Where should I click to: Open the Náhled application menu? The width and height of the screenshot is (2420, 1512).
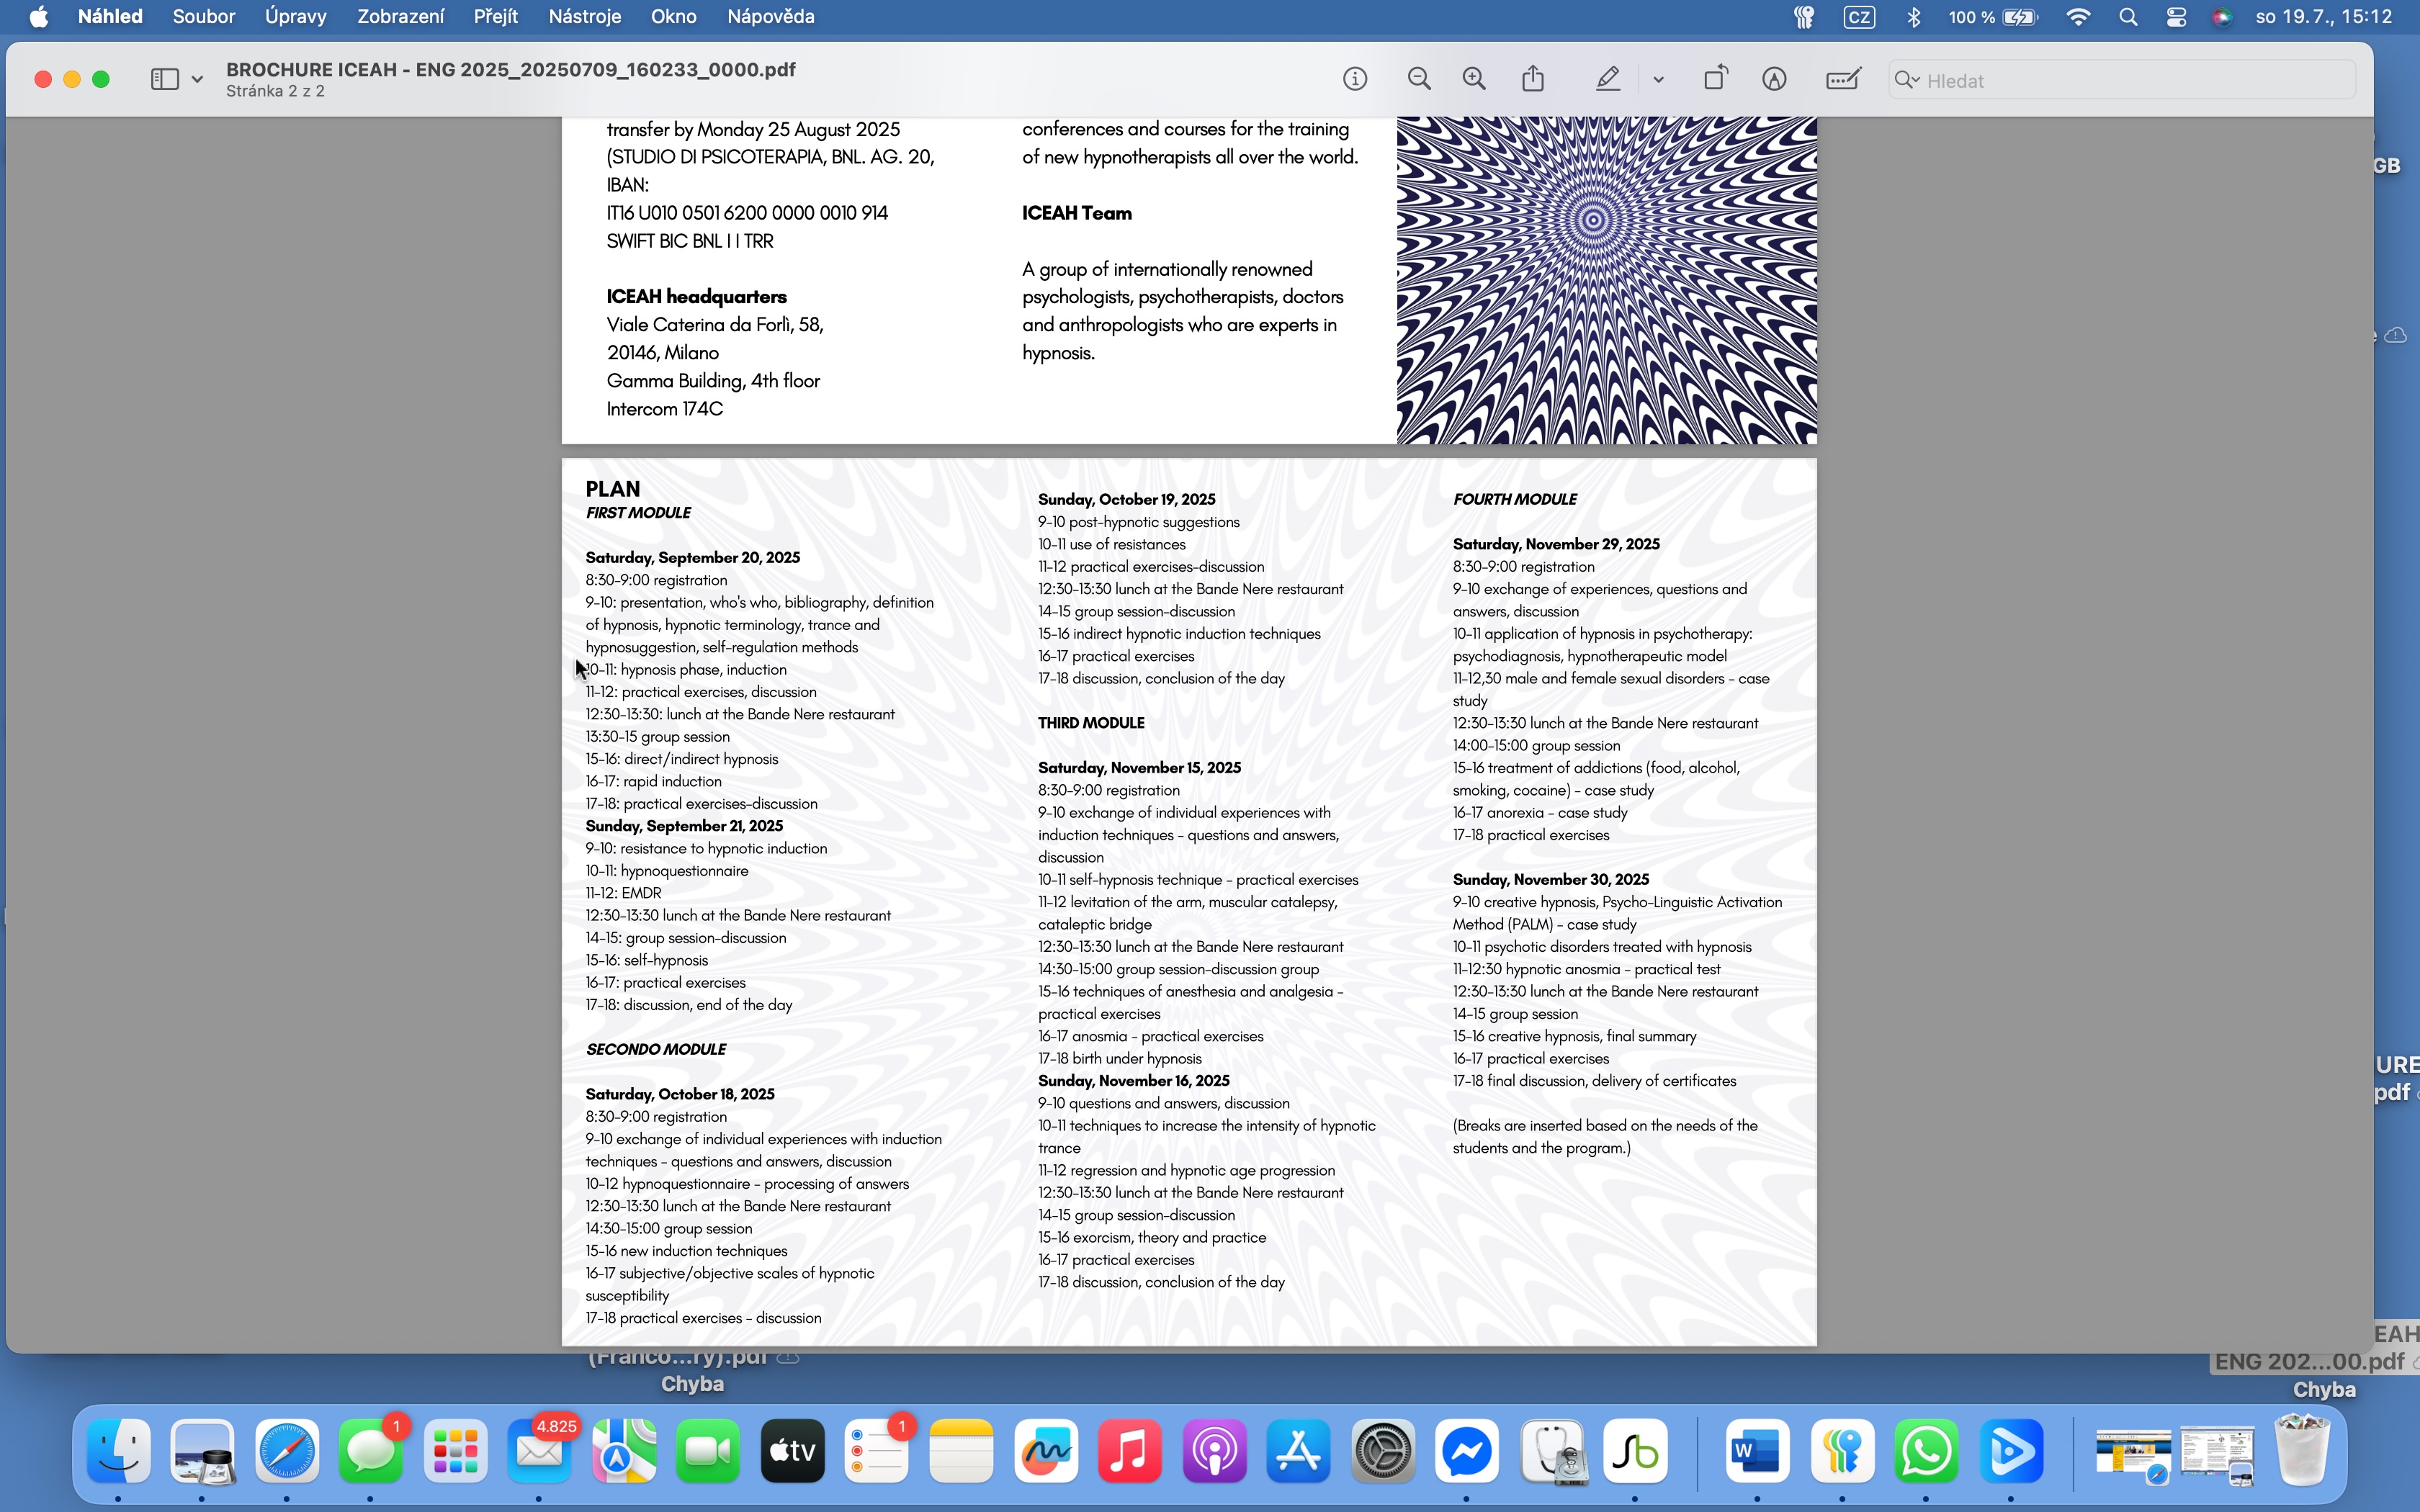point(110,17)
